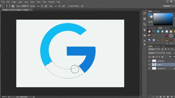Open status bar info arrow after Doc size
Screen dimensions: 175x98
pyautogui.click(x=34, y=97)
